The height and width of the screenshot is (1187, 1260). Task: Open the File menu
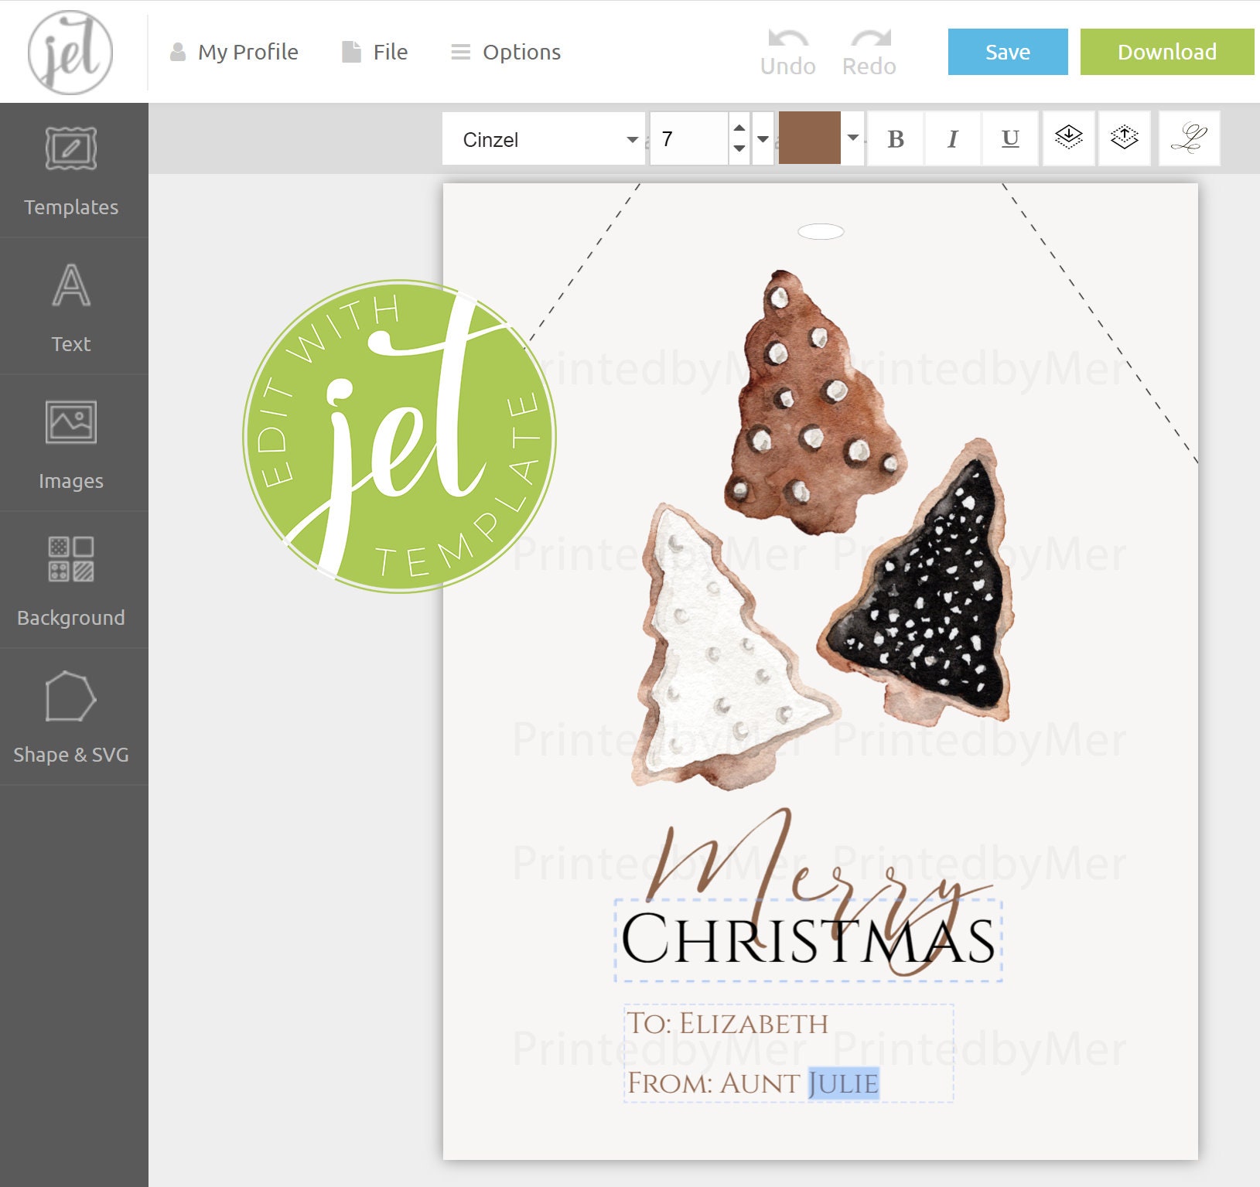point(375,52)
